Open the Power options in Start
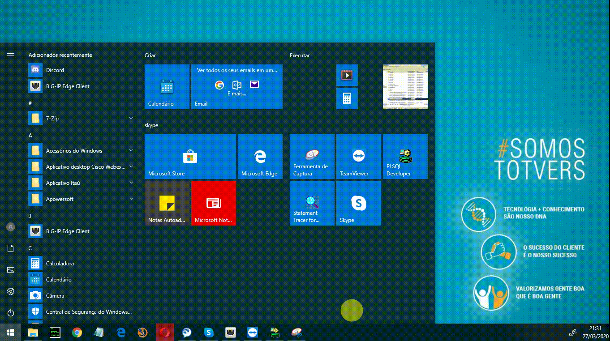The image size is (610, 341). click(x=11, y=313)
